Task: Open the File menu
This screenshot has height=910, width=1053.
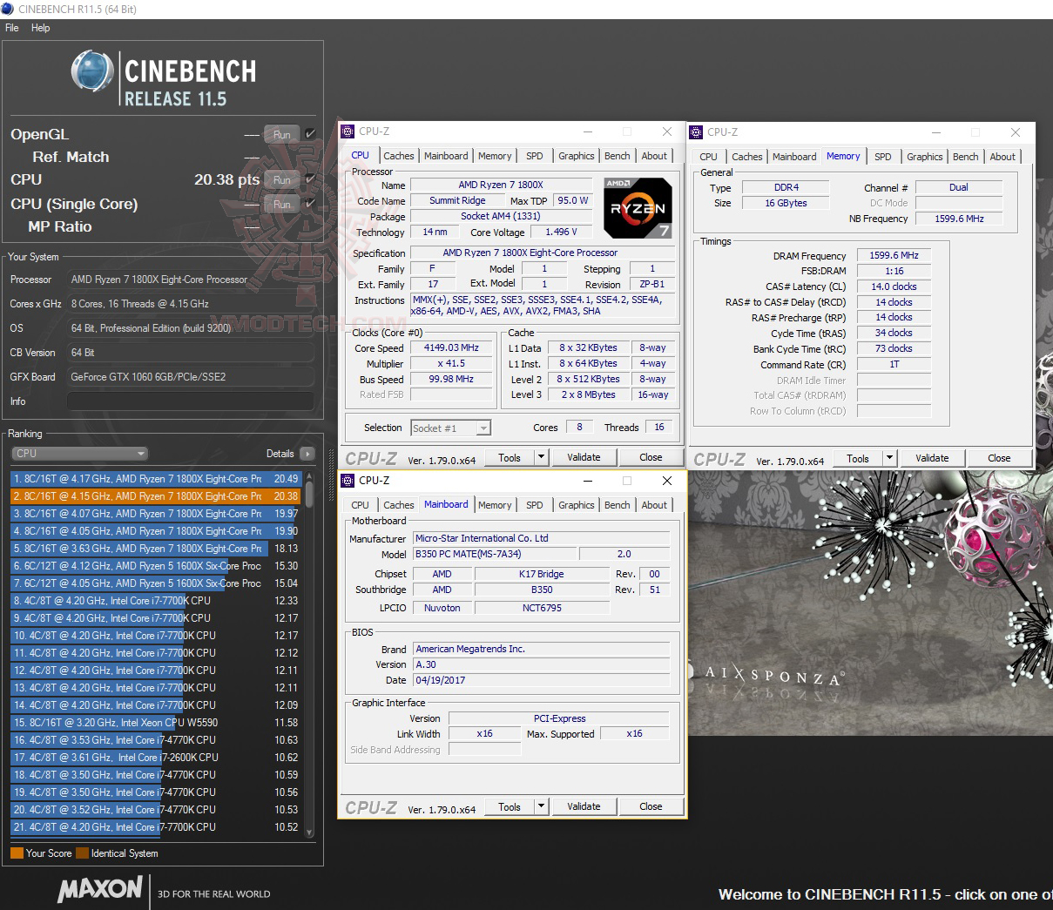Action: (x=12, y=28)
